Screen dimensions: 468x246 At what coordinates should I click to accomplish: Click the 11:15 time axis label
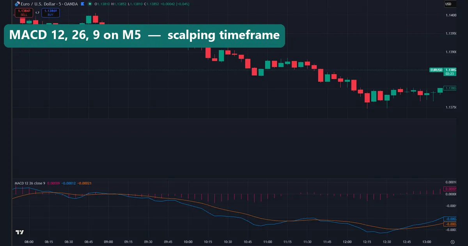(287, 242)
